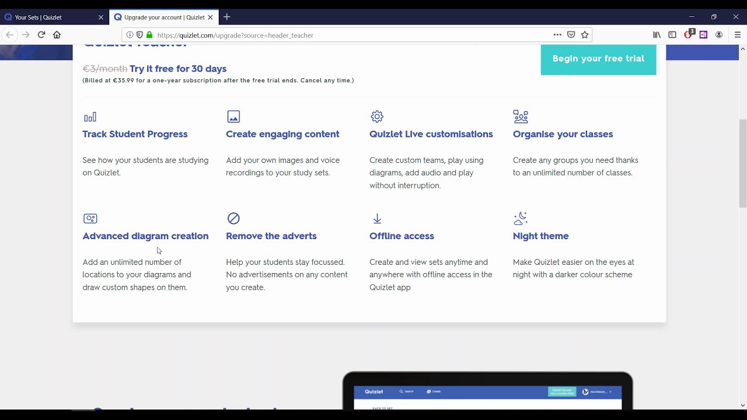Go to the browser home page
The image size is (747, 420).
(x=57, y=35)
